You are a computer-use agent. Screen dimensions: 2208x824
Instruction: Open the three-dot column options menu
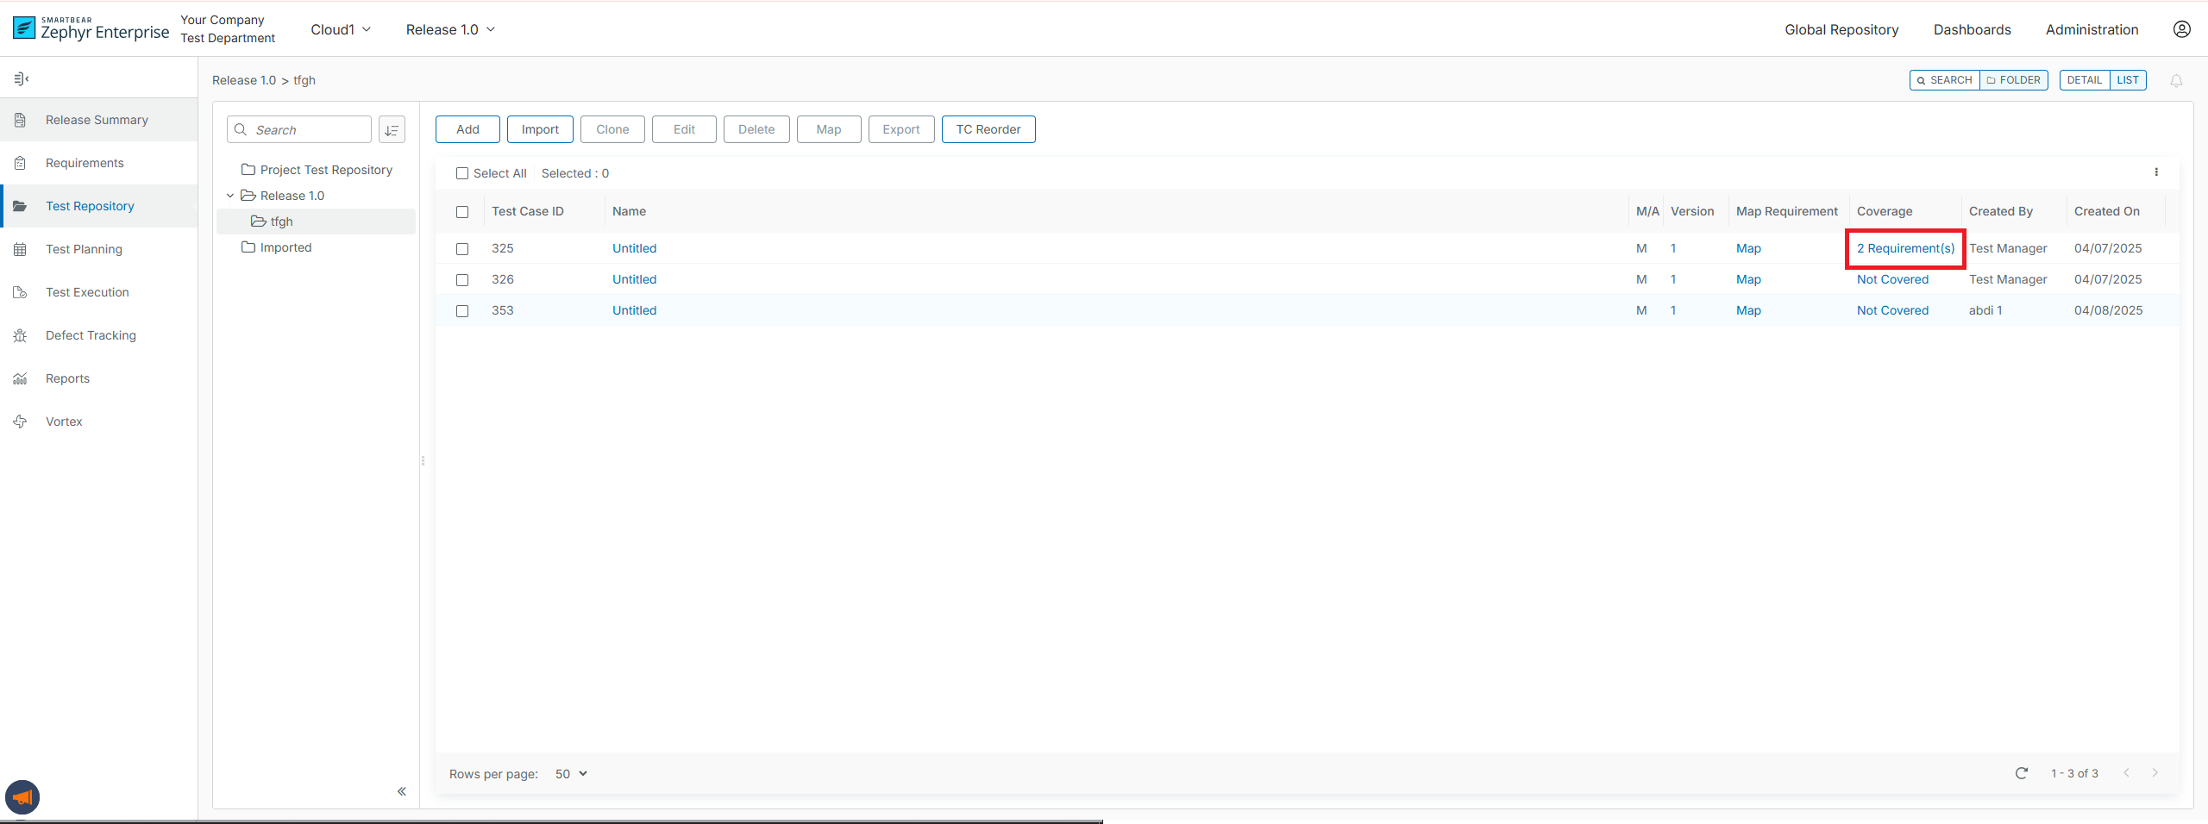tap(2156, 172)
